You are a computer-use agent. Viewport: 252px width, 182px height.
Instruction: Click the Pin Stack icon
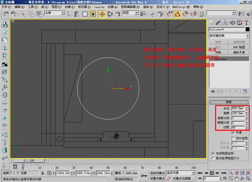coord(213,92)
